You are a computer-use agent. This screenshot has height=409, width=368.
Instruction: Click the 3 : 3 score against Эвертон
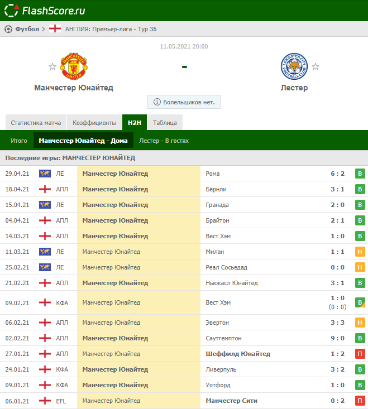[x=337, y=323]
